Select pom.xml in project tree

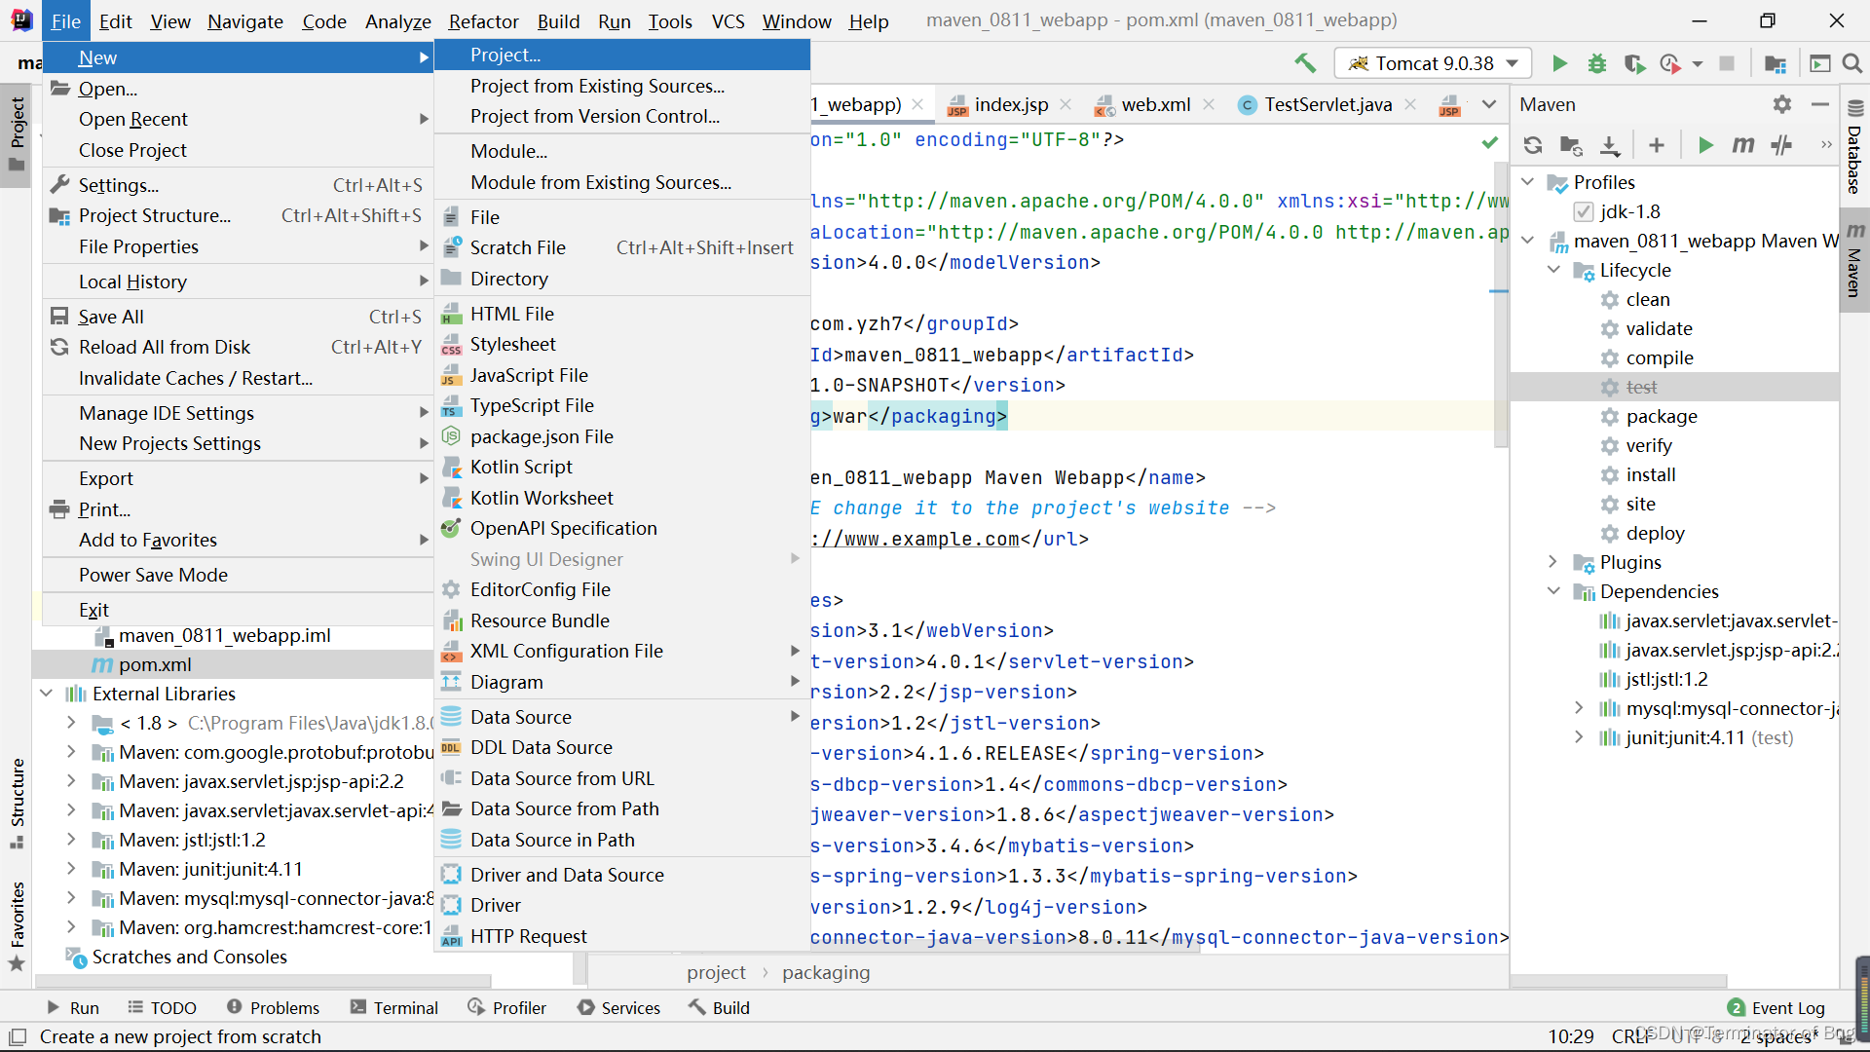pyautogui.click(x=155, y=664)
